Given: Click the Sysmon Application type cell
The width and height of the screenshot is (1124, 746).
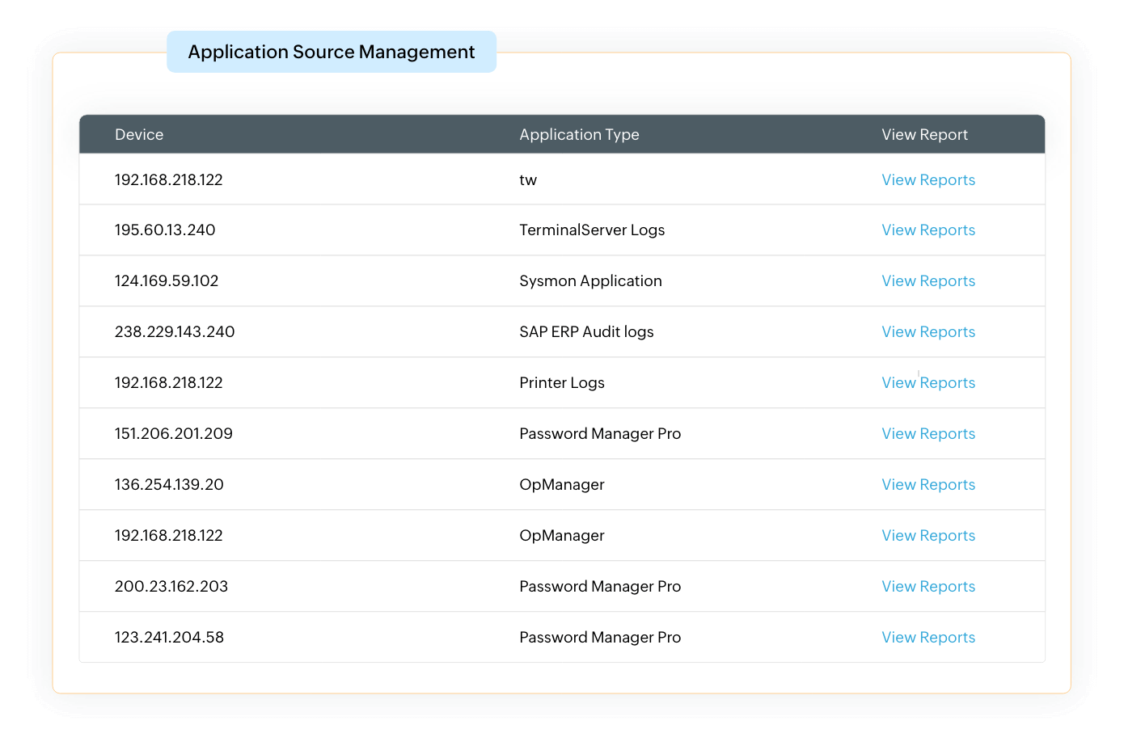Looking at the screenshot, I should 590,281.
